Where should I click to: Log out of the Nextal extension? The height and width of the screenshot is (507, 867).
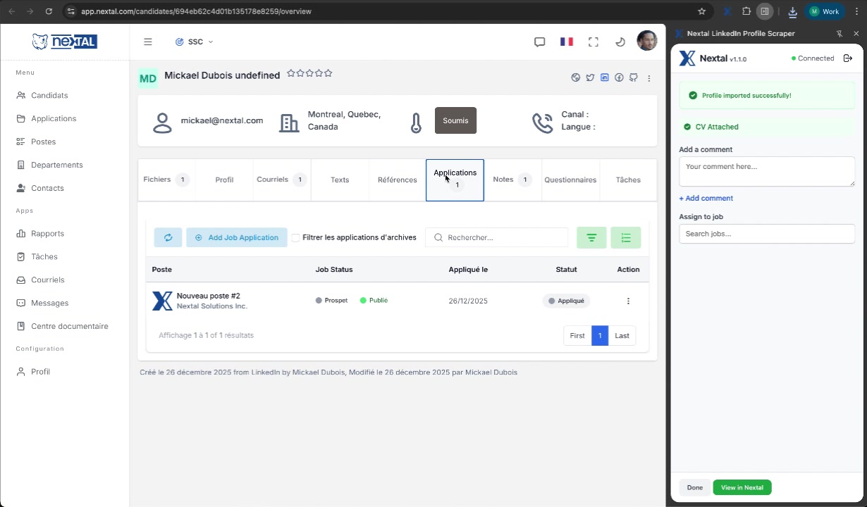tap(848, 58)
